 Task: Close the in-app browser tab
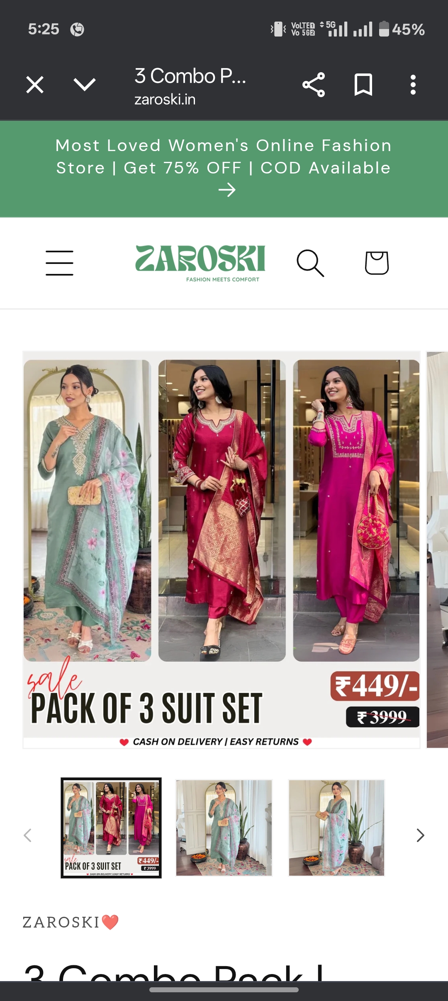coord(35,85)
